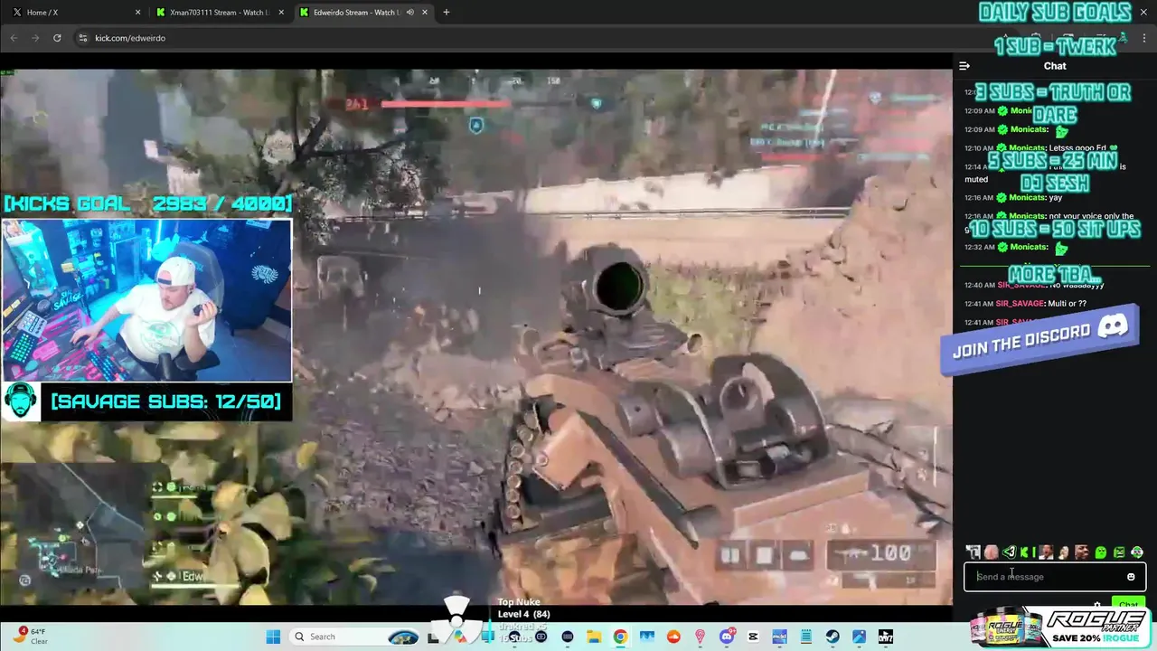Insert the first quick emote in the emote row

click(974, 552)
